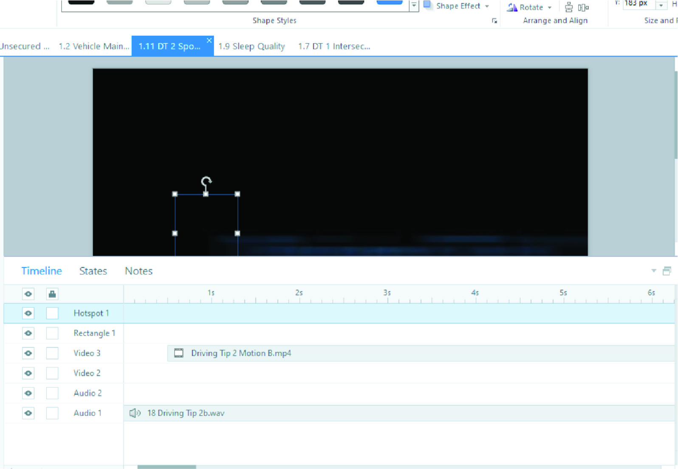Select the blue shape style swatch
678x469 pixels.
click(389, 2)
